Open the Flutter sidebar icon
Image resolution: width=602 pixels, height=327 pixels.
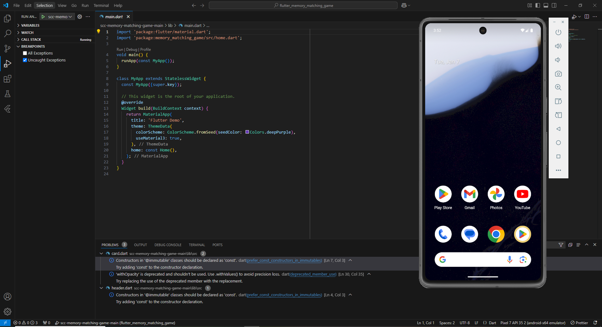tap(8, 109)
